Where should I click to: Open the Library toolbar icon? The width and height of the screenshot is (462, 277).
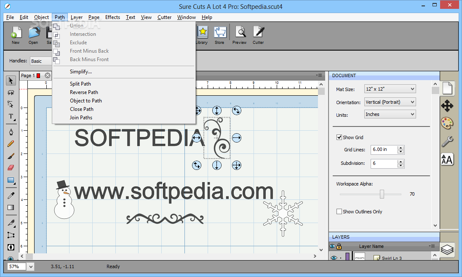202,35
